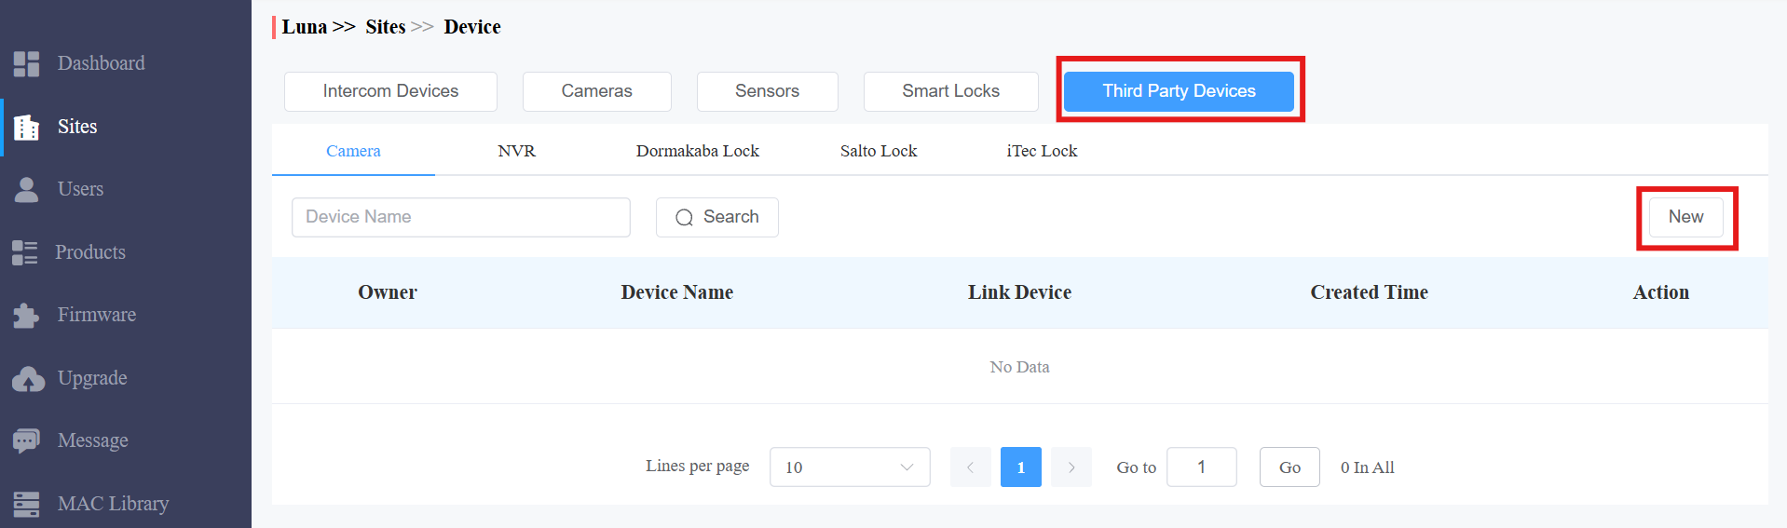Select the iTec Lock tab
1787x528 pixels.
tap(1042, 151)
